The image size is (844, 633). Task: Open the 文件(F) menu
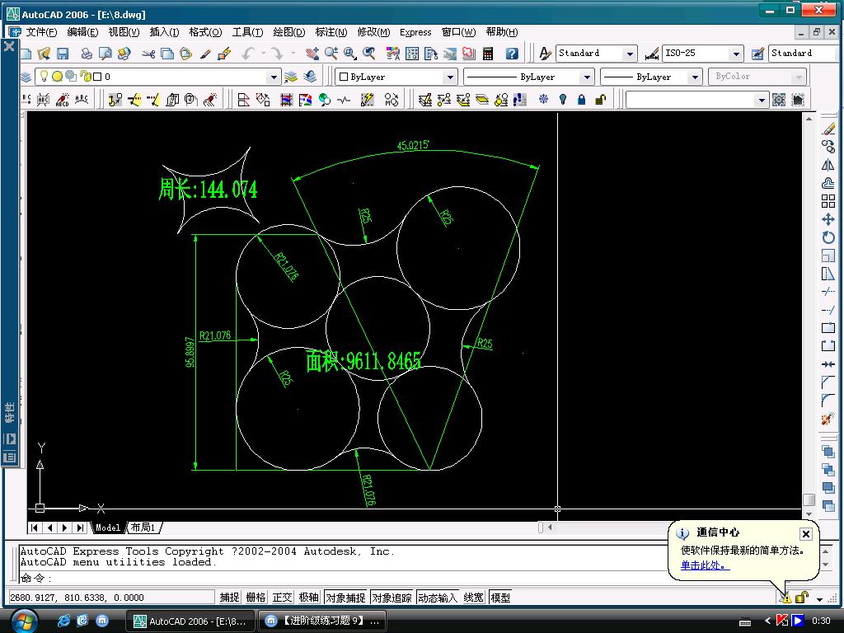[x=41, y=32]
